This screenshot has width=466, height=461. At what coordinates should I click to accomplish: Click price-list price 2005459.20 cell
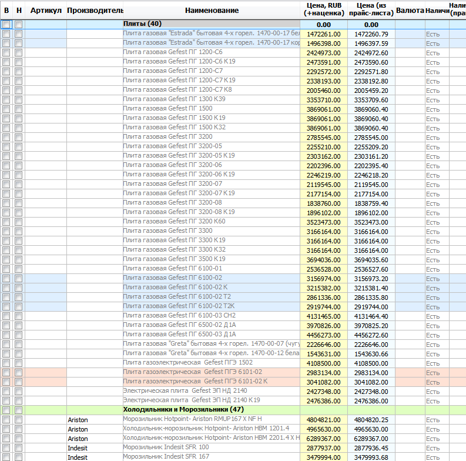371,91
